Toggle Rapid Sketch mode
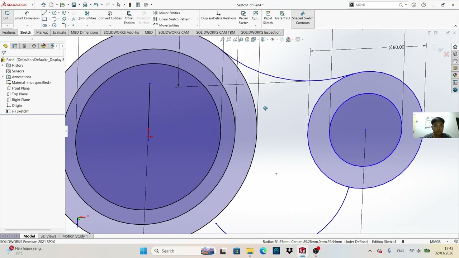Image resolution: width=459 pixels, height=258 pixels. pyautogui.click(x=268, y=18)
